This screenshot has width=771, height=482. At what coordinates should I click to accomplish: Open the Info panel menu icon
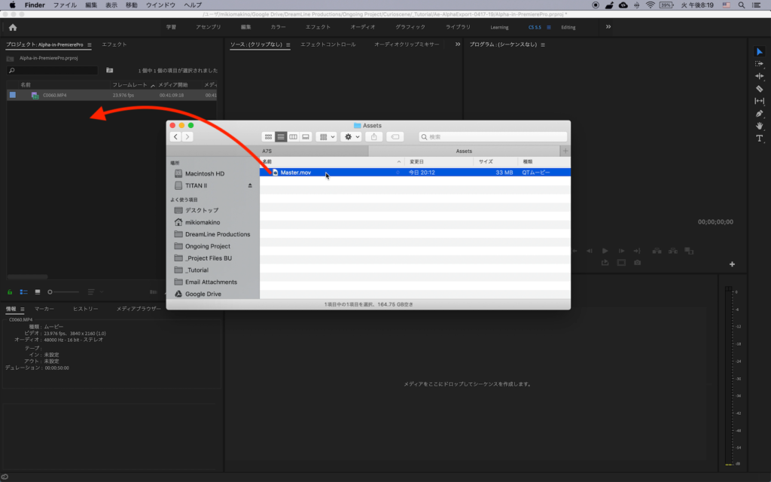pyautogui.click(x=22, y=309)
